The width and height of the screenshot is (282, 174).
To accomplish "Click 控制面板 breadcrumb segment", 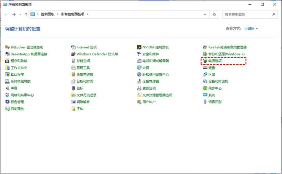I will [48, 14].
